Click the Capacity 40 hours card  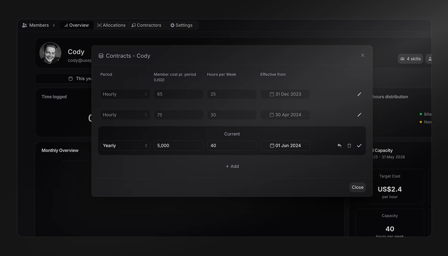tap(390, 223)
